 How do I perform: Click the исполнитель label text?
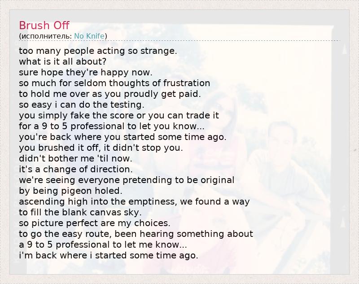click(46, 36)
